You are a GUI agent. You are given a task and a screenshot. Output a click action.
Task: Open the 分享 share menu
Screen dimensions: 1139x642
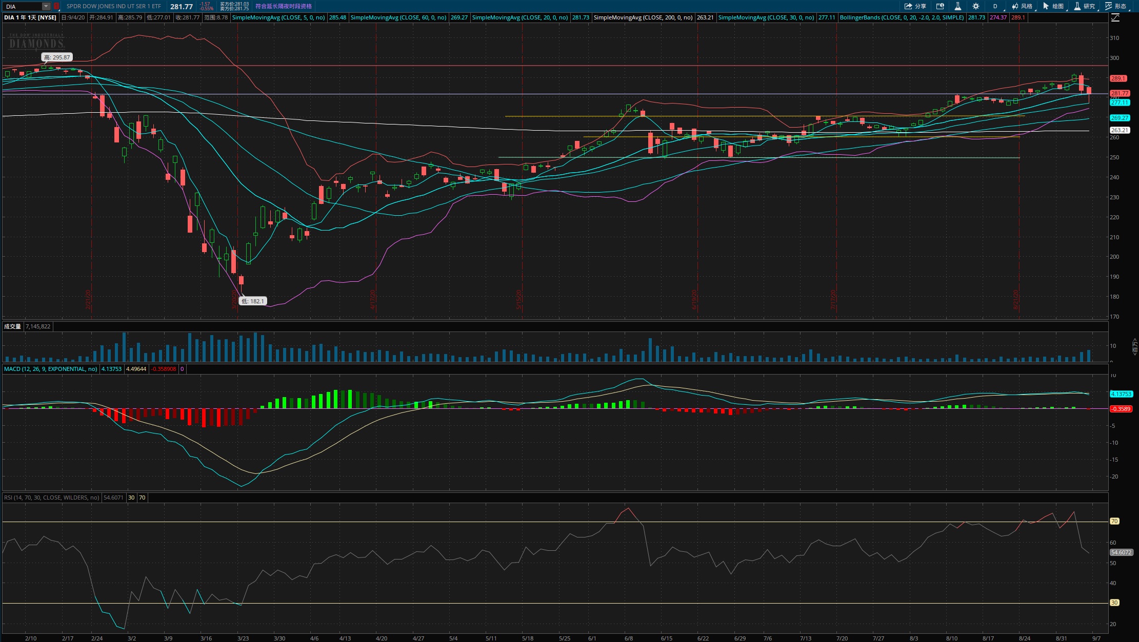tap(915, 6)
